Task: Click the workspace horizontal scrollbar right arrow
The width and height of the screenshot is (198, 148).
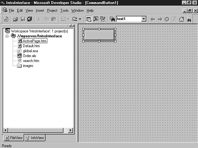Action: tap(70, 130)
